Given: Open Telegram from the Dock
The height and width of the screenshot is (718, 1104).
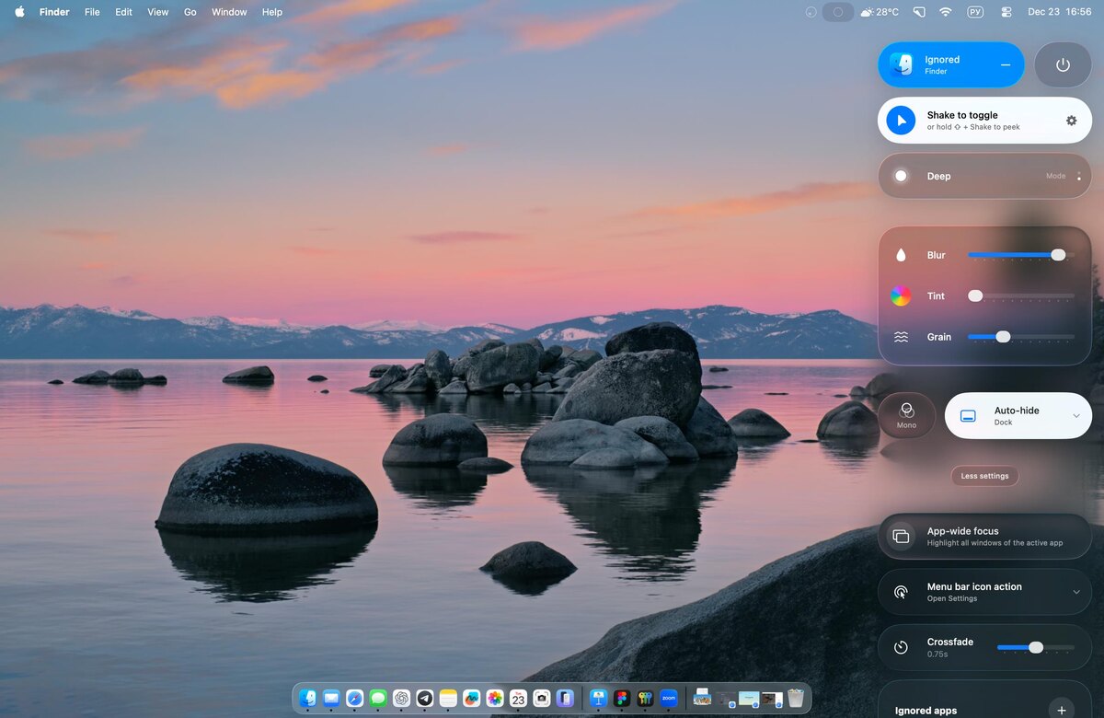Looking at the screenshot, I should coord(424,699).
